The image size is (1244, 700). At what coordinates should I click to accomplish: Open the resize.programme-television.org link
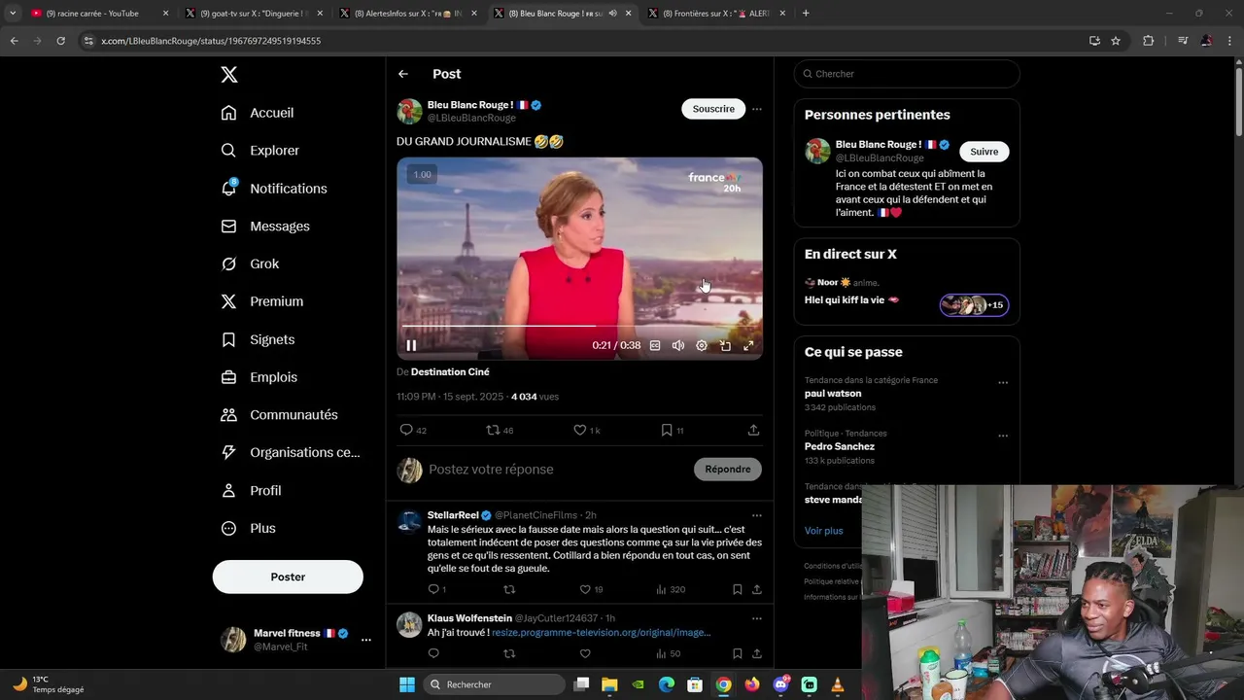point(601,632)
